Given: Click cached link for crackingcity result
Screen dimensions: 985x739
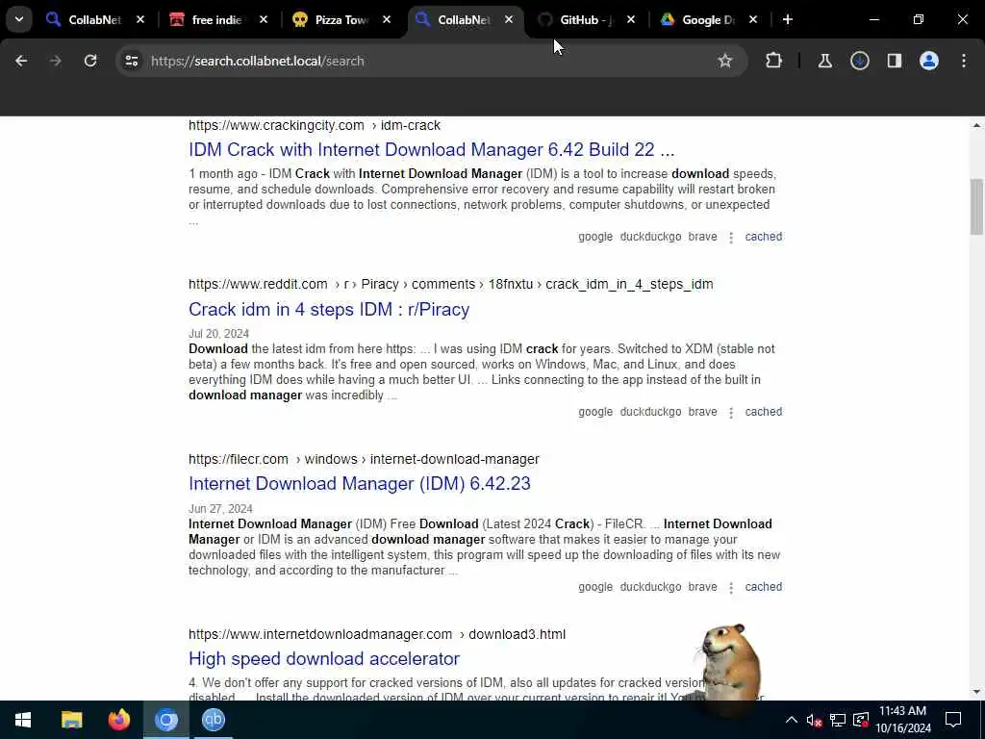Looking at the screenshot, I should [763, 237].
